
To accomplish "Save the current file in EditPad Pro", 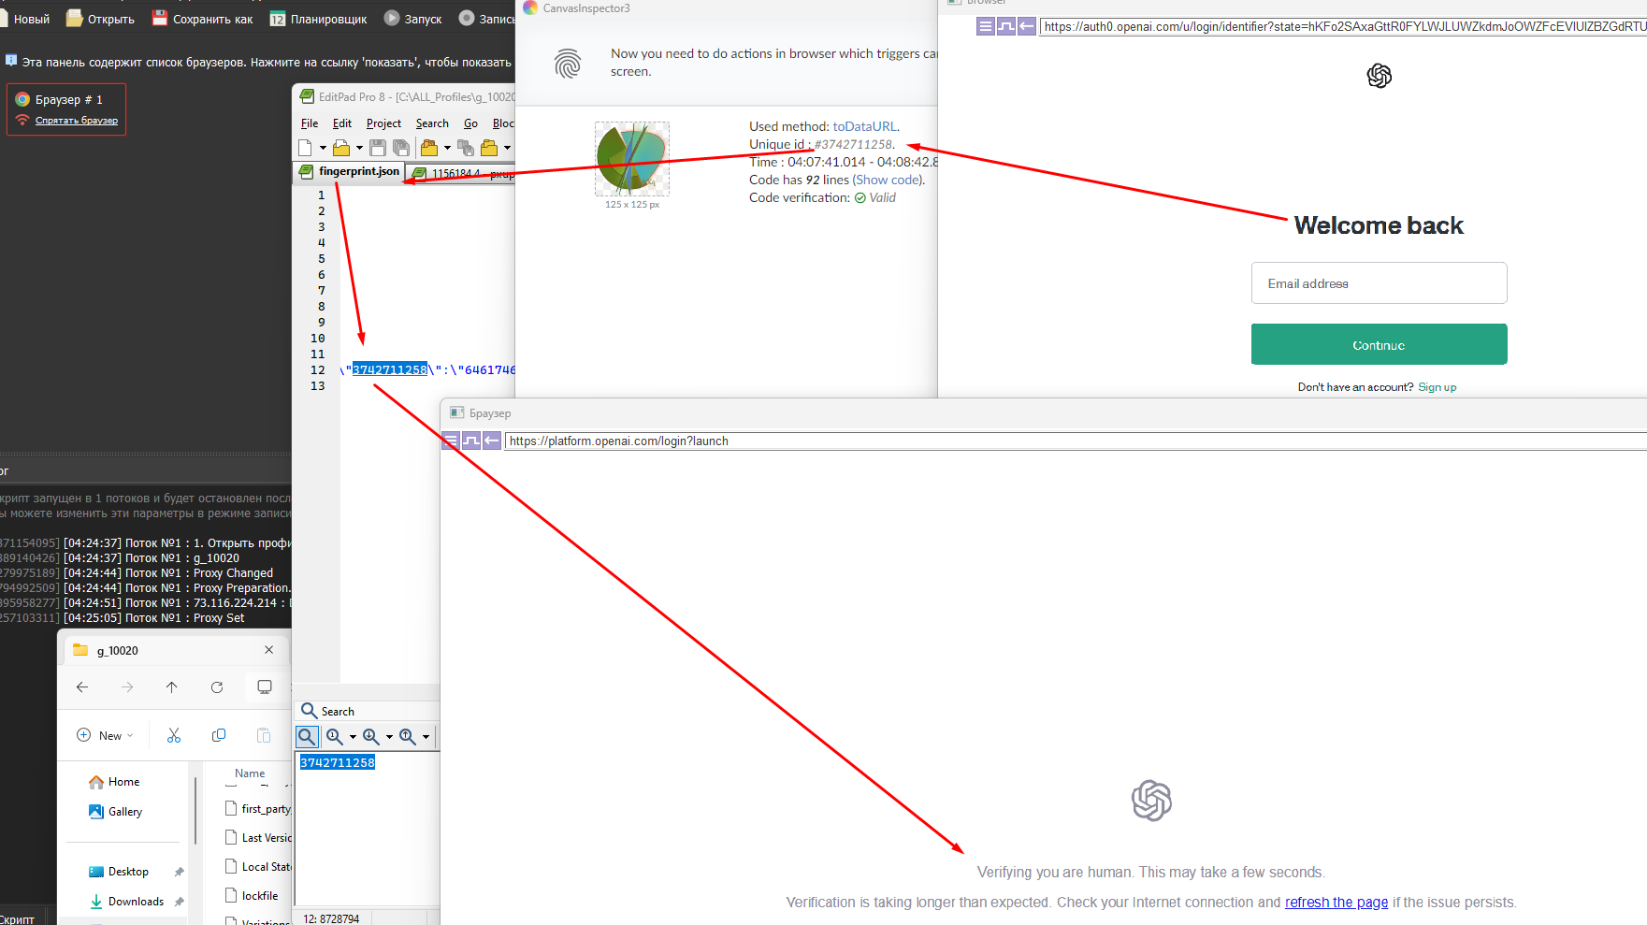I will [377, 147].
